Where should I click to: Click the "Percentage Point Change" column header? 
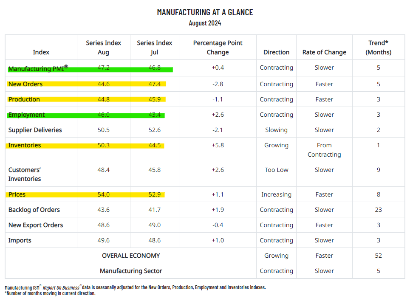click(218, 48)
